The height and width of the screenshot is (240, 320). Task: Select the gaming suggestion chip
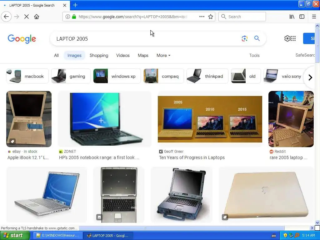pyautogui.click(x=71, y=76)
